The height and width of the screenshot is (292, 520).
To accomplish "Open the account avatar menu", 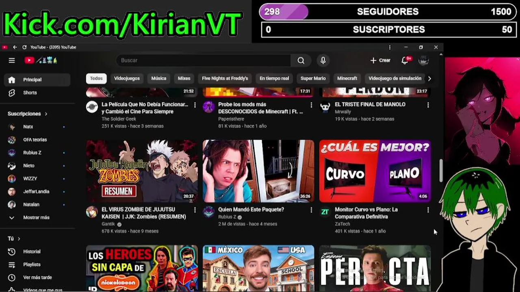I will (x=424, y=60).
